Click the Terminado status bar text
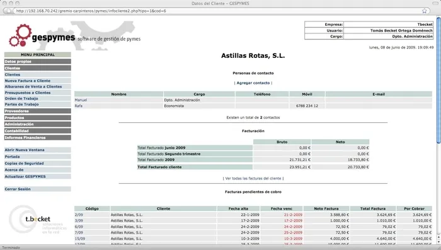The image size is (441, 250). [11, 247]
